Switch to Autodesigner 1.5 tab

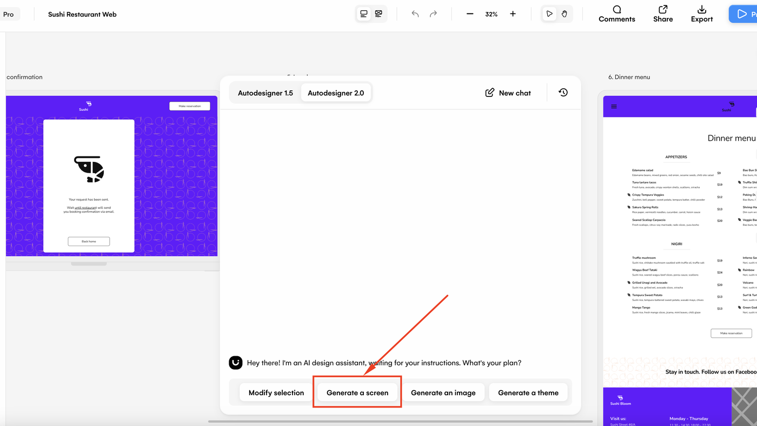[x=265, y=93]
